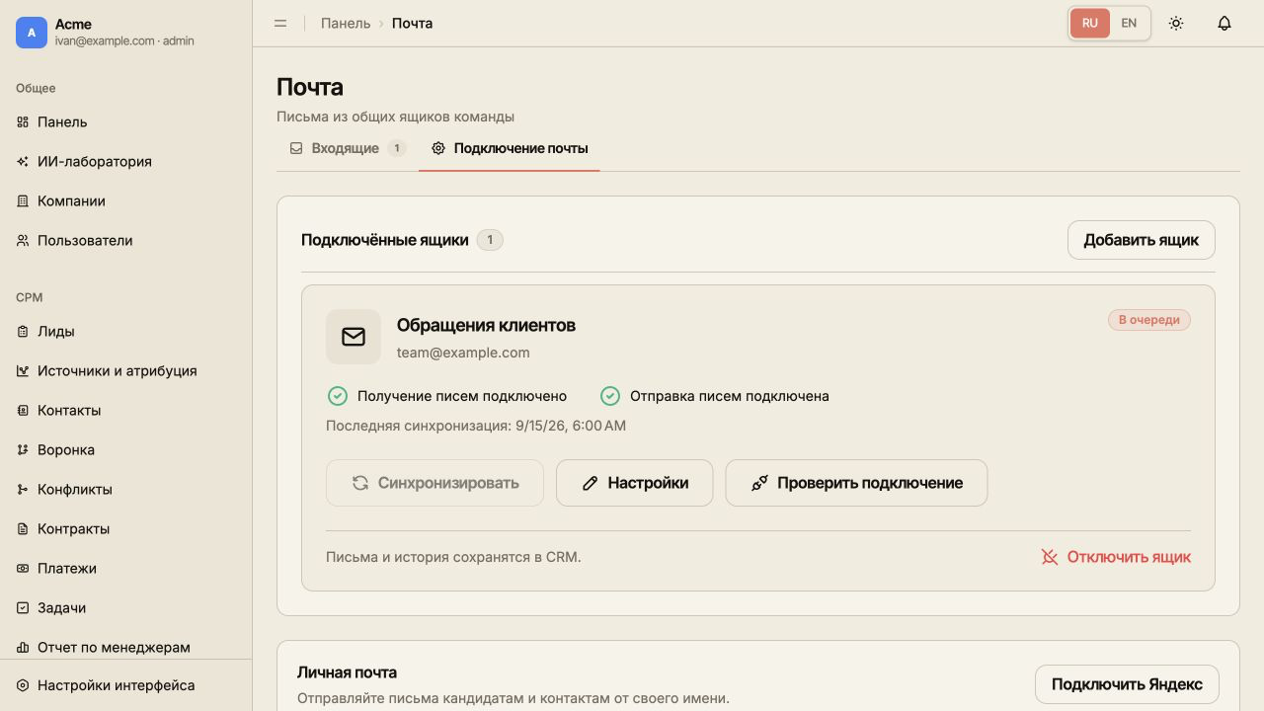Click the Панель breadcrumb link
This screenshot has width=1264, height=711.
346,23
